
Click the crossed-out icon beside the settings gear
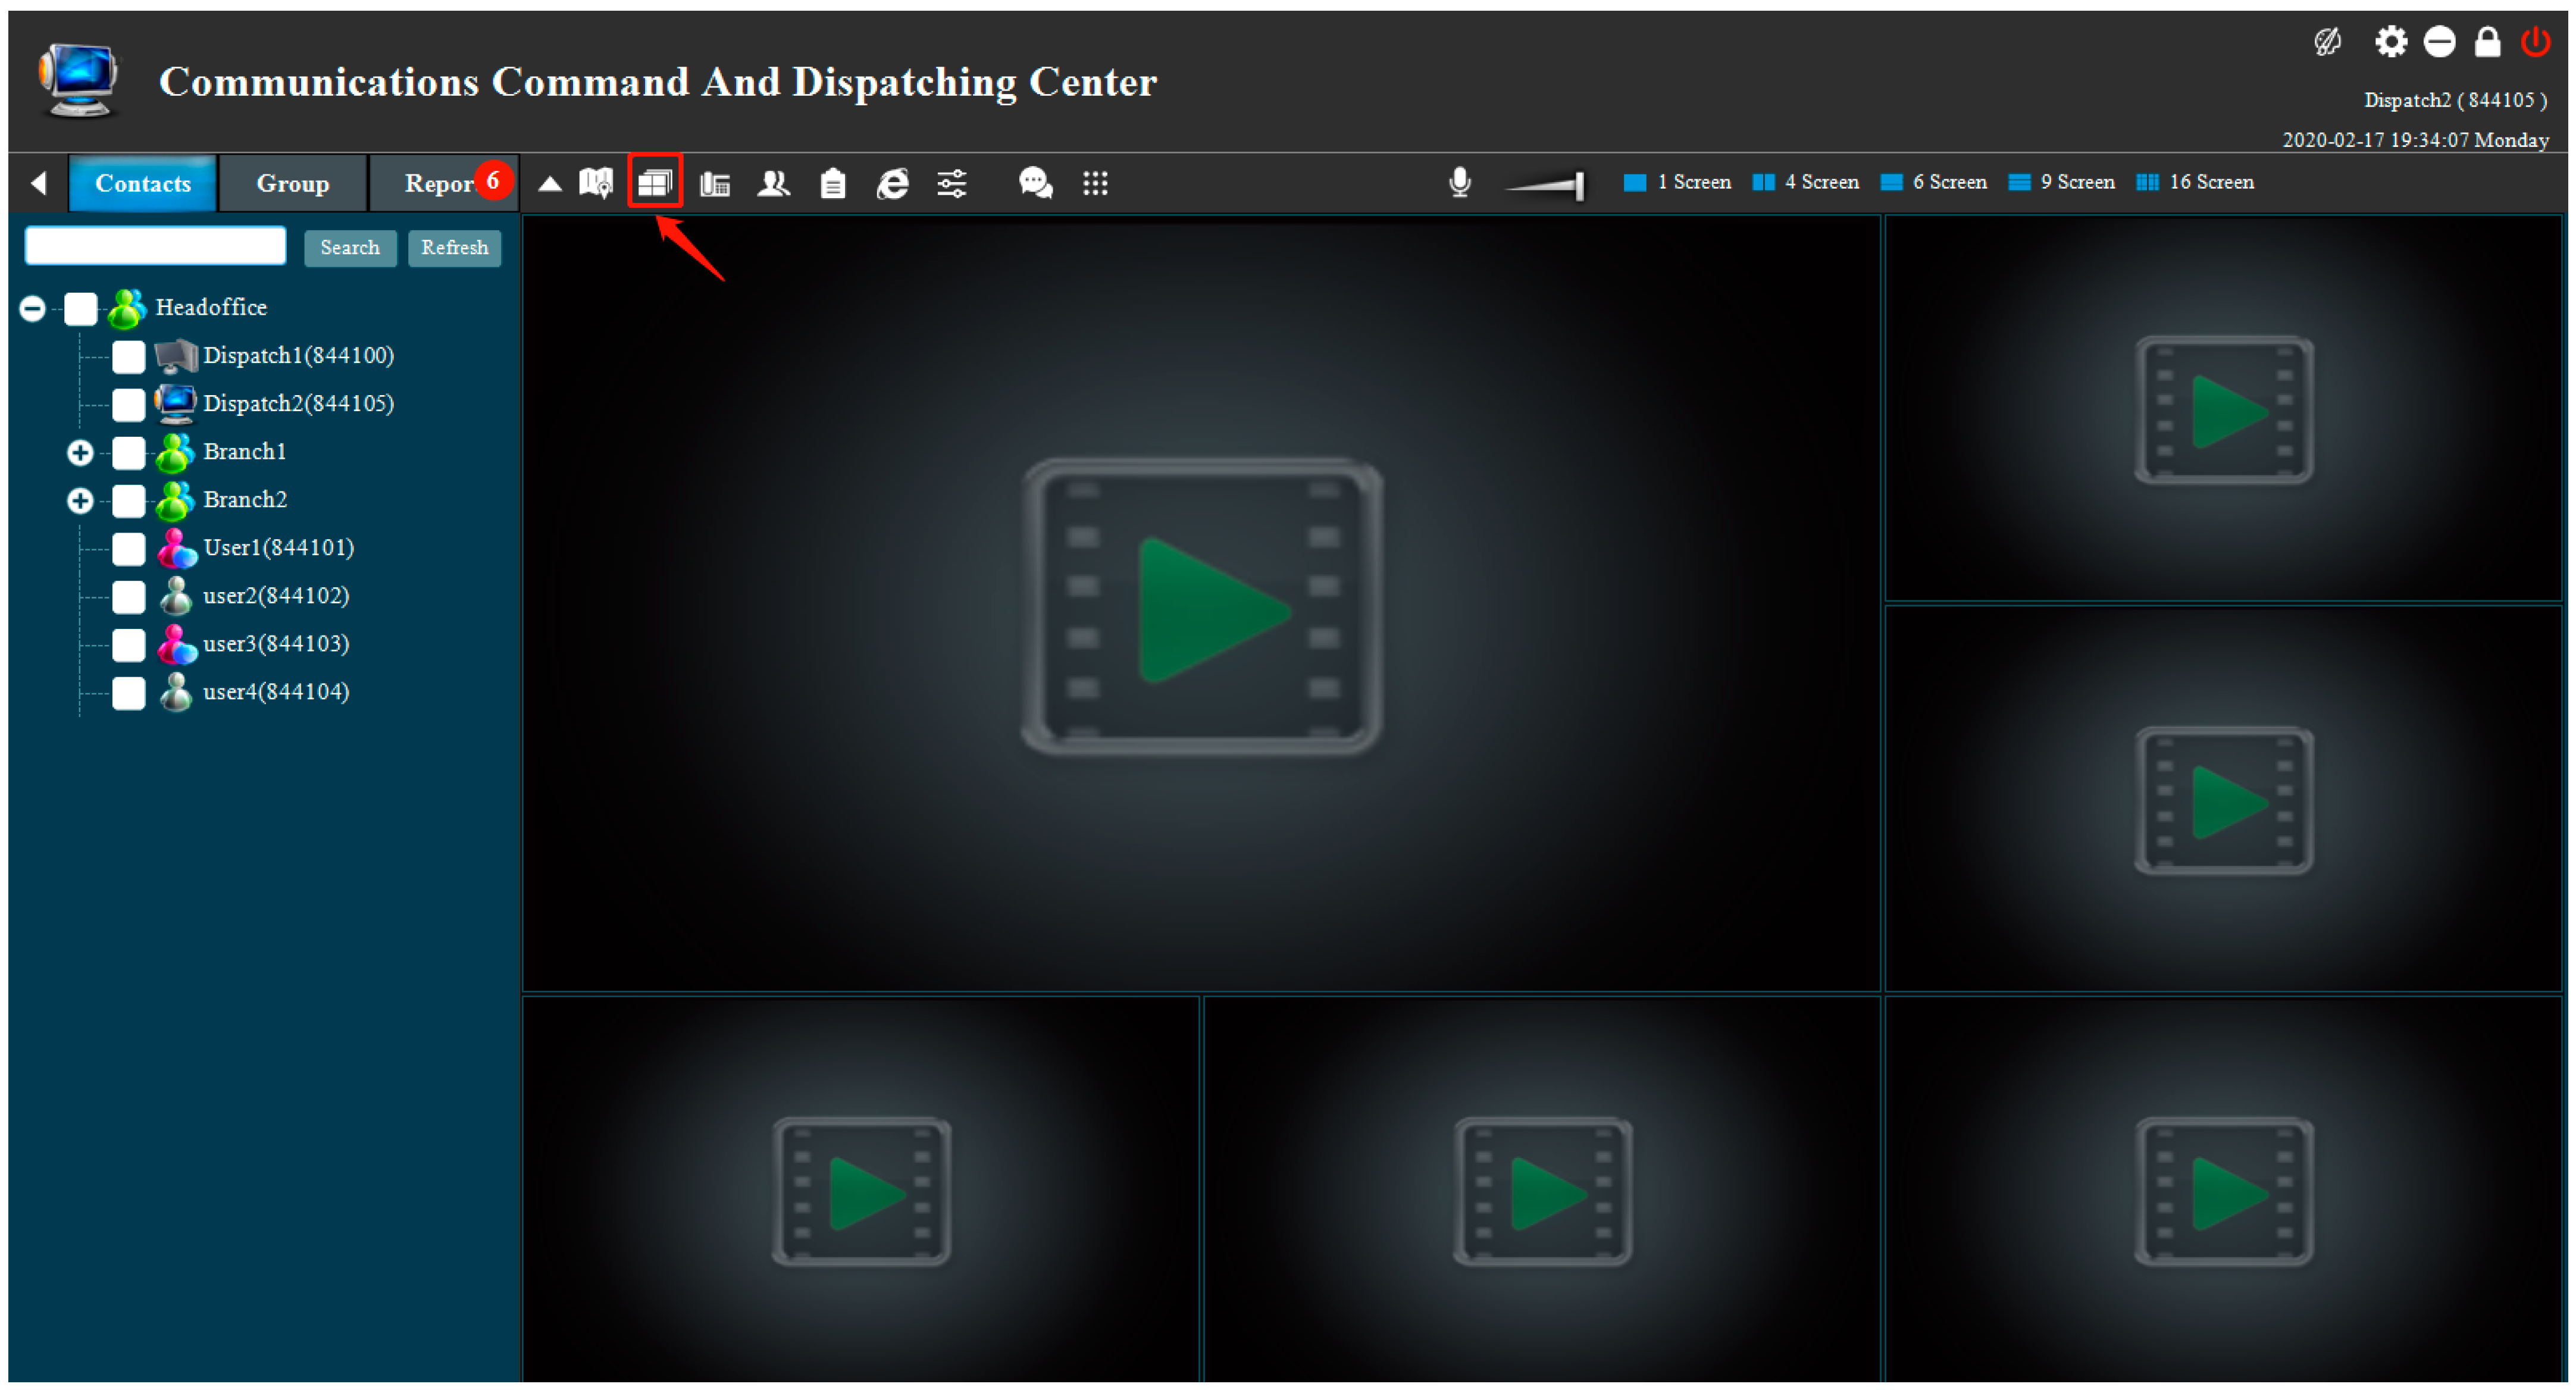coord(2327,42)
